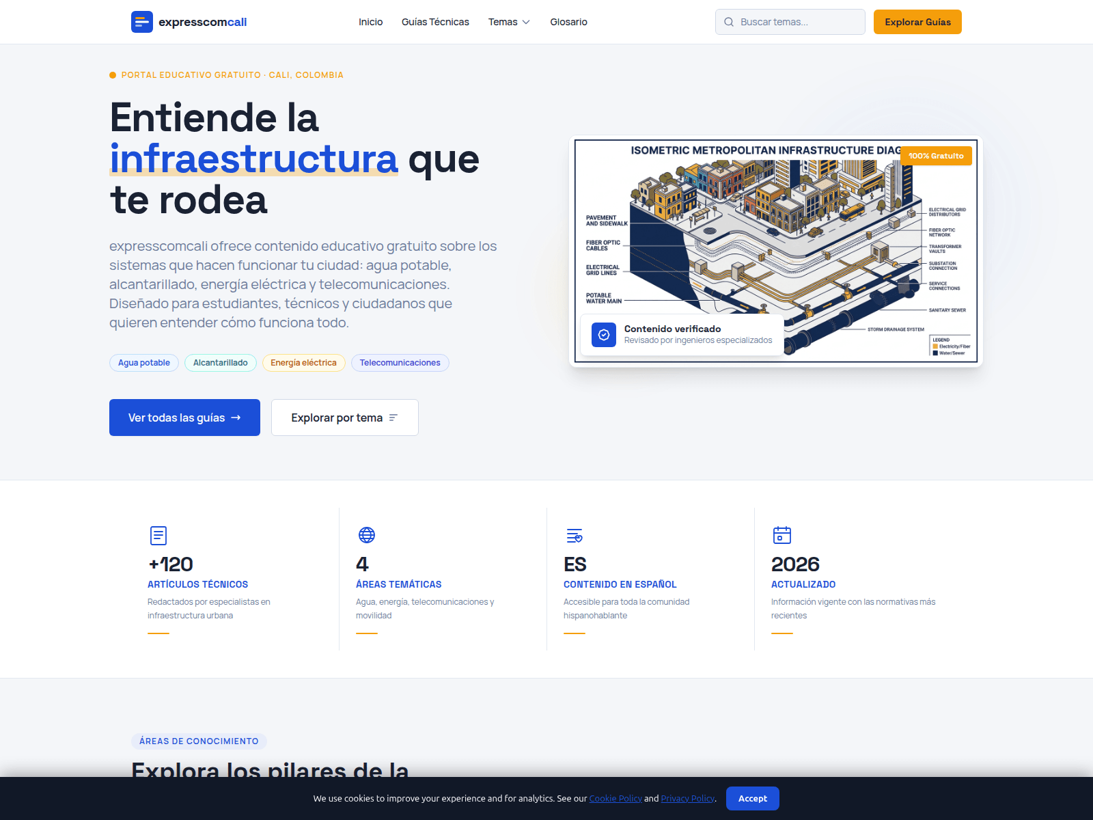Expand the Temas dropdown chevron
Screen dimensions: 1093x820
click(x=526, y=22)
